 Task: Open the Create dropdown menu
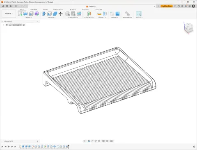(28, 18)
